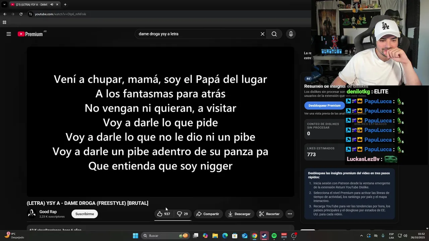
Task: Open File Explorer from the taskbar
Action: (x=215, y=236)
